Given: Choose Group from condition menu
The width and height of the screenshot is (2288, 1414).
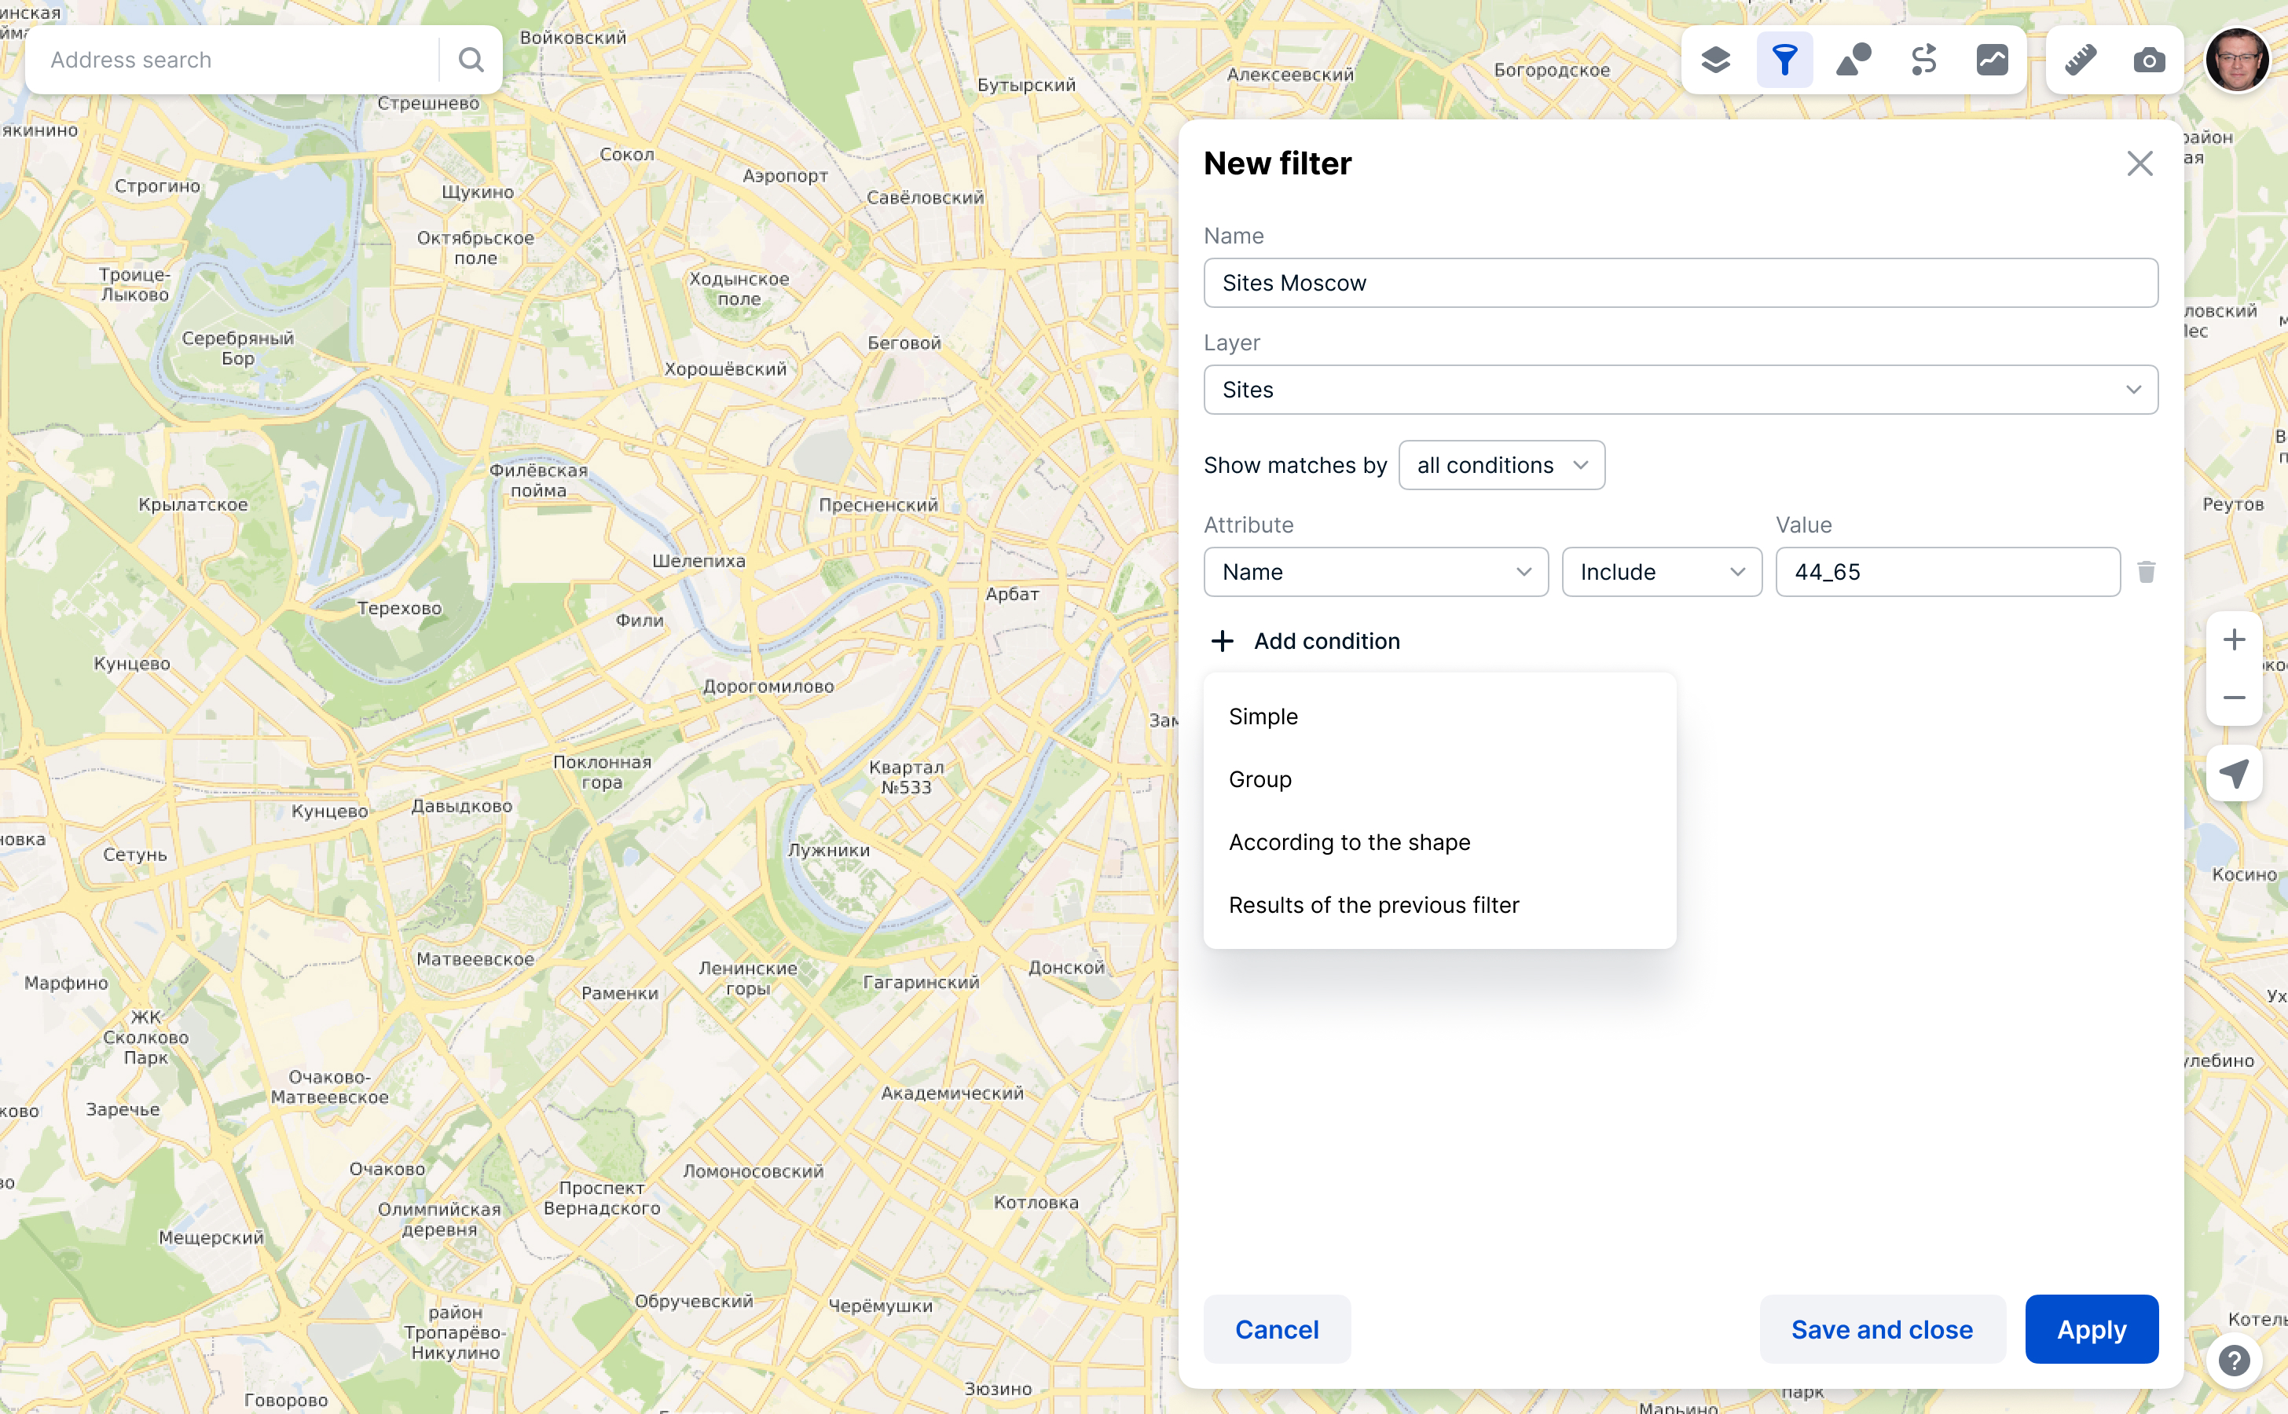Looking at the screenshot, I should coord(1260,779).
